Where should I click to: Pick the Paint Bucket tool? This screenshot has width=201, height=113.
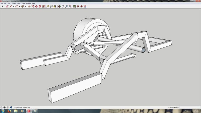click(55, 6)
